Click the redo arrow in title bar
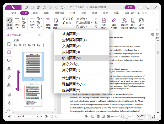 pyautogui.click(x=57, y=7)
